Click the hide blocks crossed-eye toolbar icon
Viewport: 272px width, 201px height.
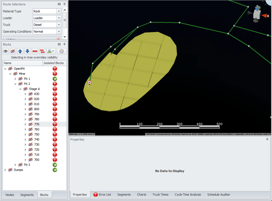click(x=13, y=51)
